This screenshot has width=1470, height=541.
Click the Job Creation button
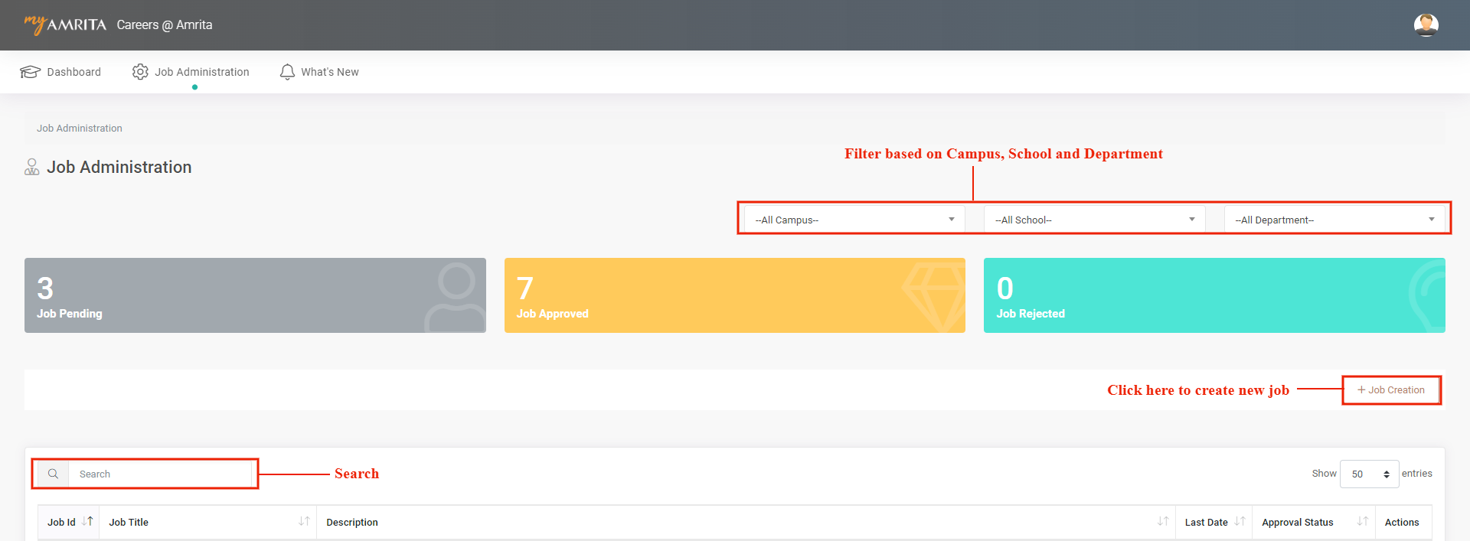coord(1391,390)
